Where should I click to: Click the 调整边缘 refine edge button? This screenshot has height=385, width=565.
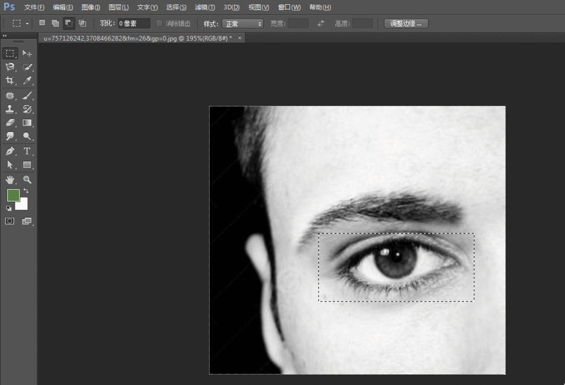pos(406,24)
